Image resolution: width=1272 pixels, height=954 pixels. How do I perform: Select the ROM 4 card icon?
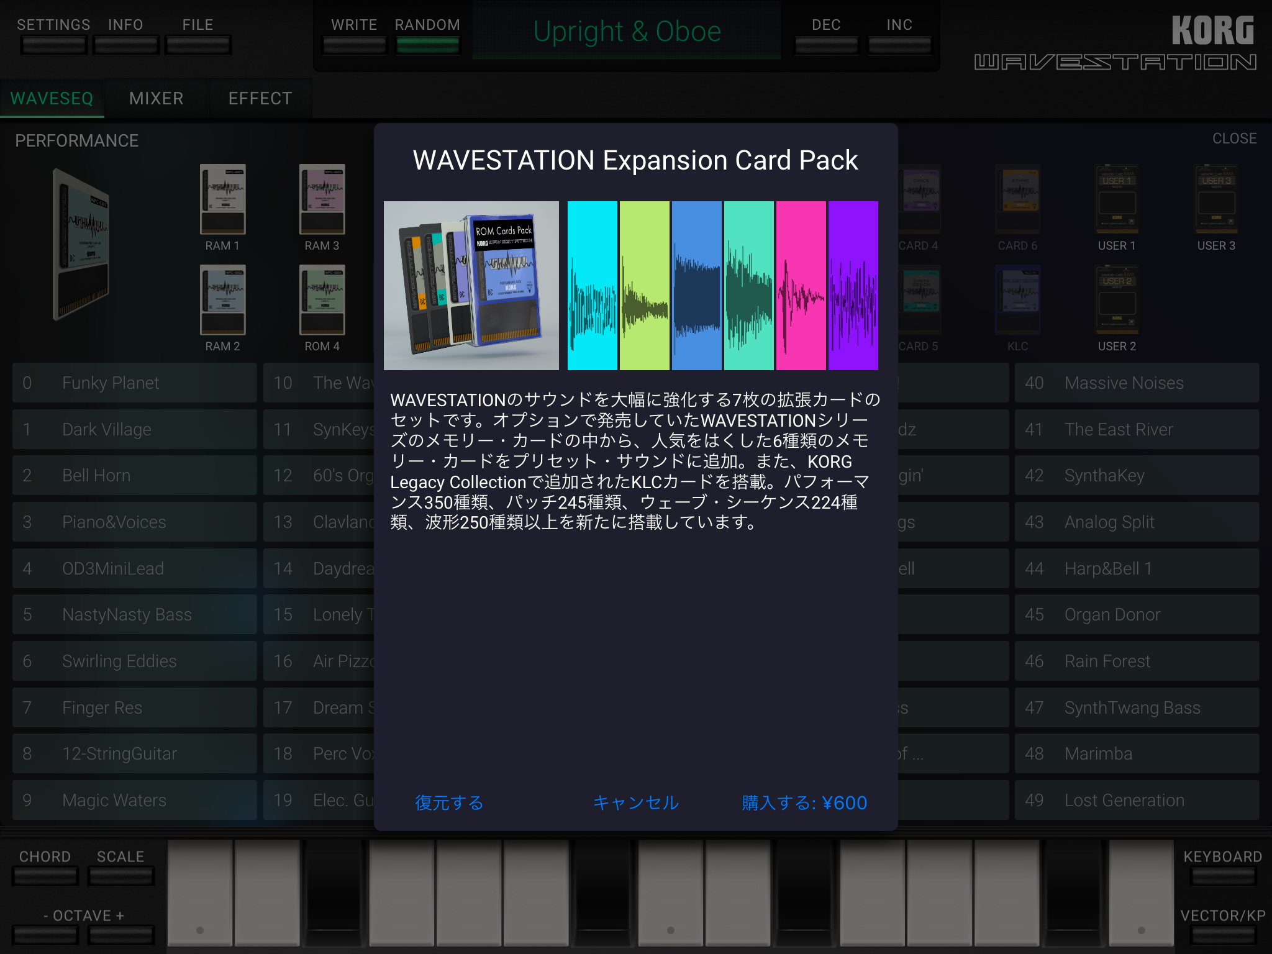[x=322, y=299]
